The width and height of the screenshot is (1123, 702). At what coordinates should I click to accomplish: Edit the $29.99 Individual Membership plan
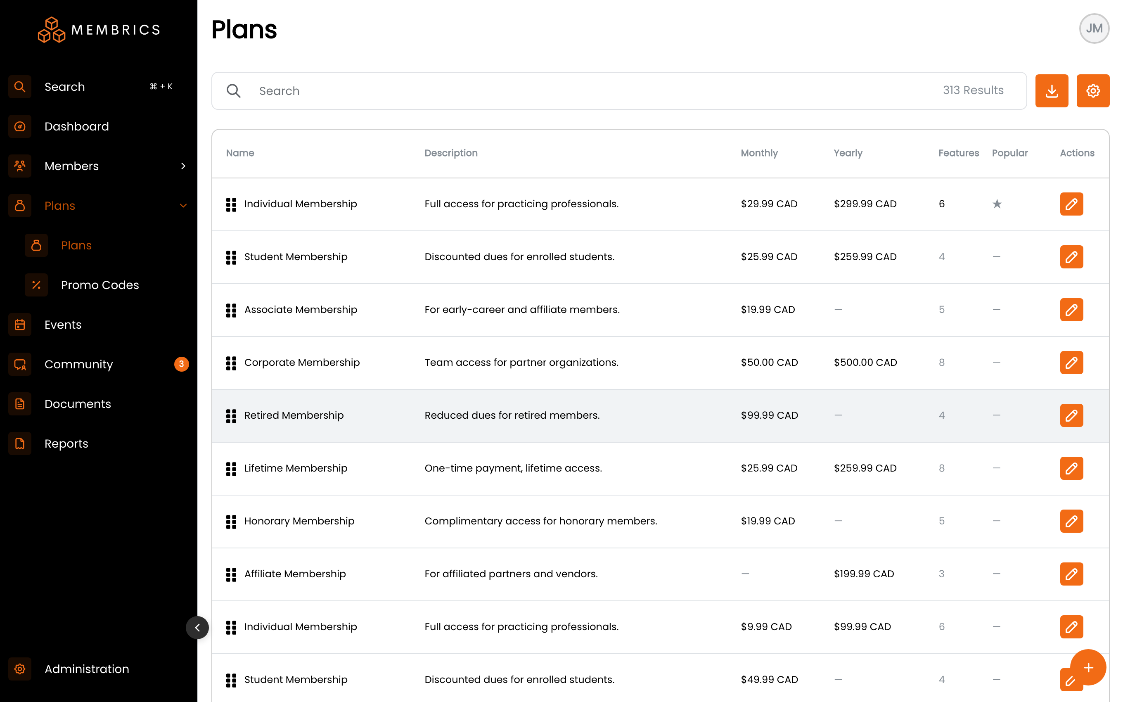pos(1071,204)
